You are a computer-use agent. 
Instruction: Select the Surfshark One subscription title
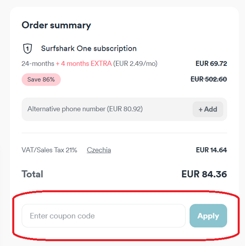[89, 48]
